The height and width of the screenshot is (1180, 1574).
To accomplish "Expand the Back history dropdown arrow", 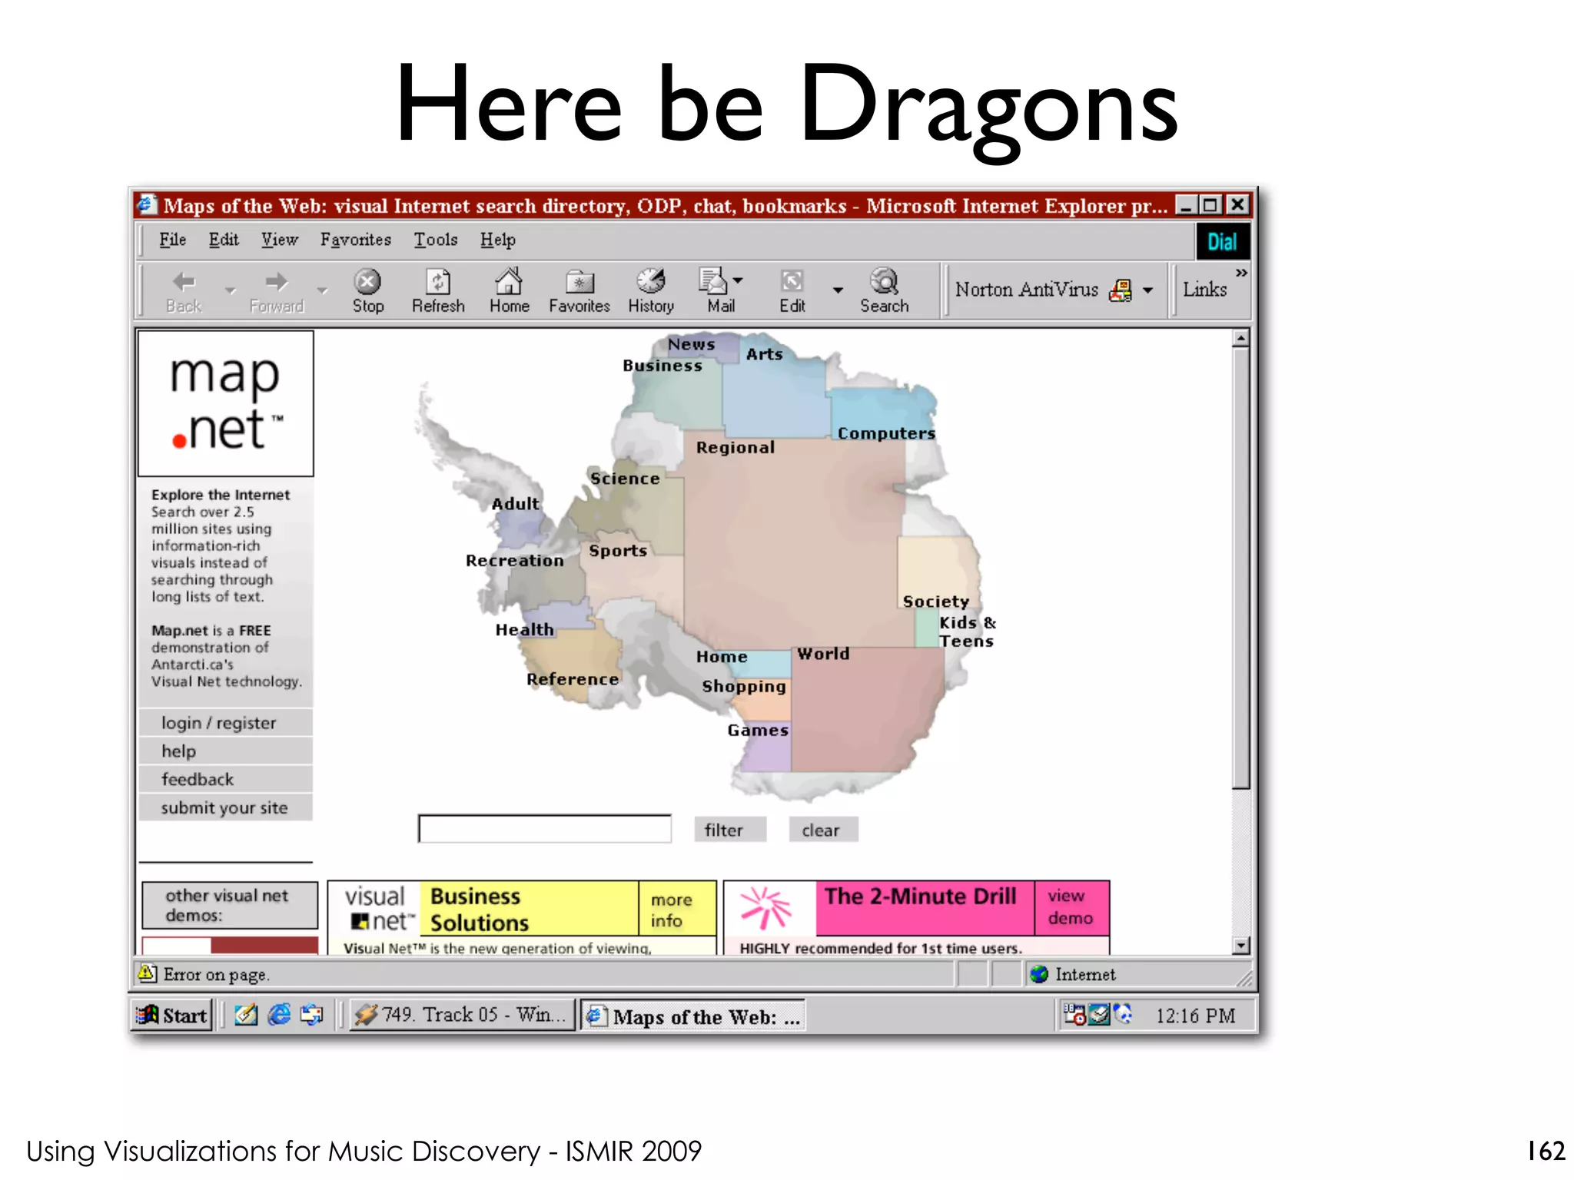I will [230, 290].
